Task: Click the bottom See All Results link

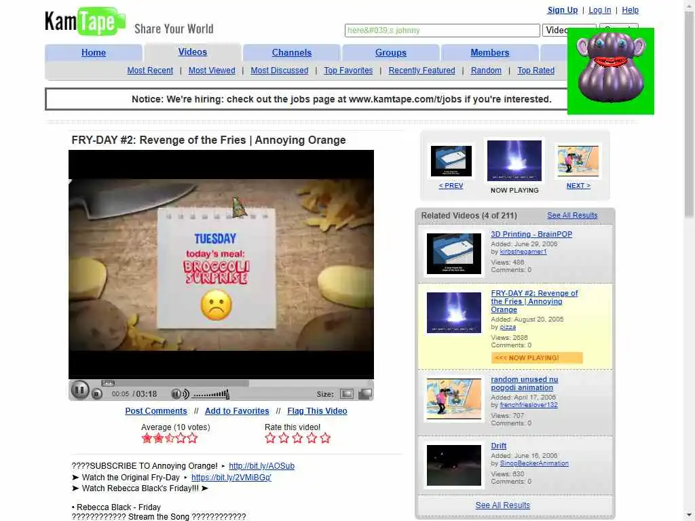Action: tap(503, 505)
